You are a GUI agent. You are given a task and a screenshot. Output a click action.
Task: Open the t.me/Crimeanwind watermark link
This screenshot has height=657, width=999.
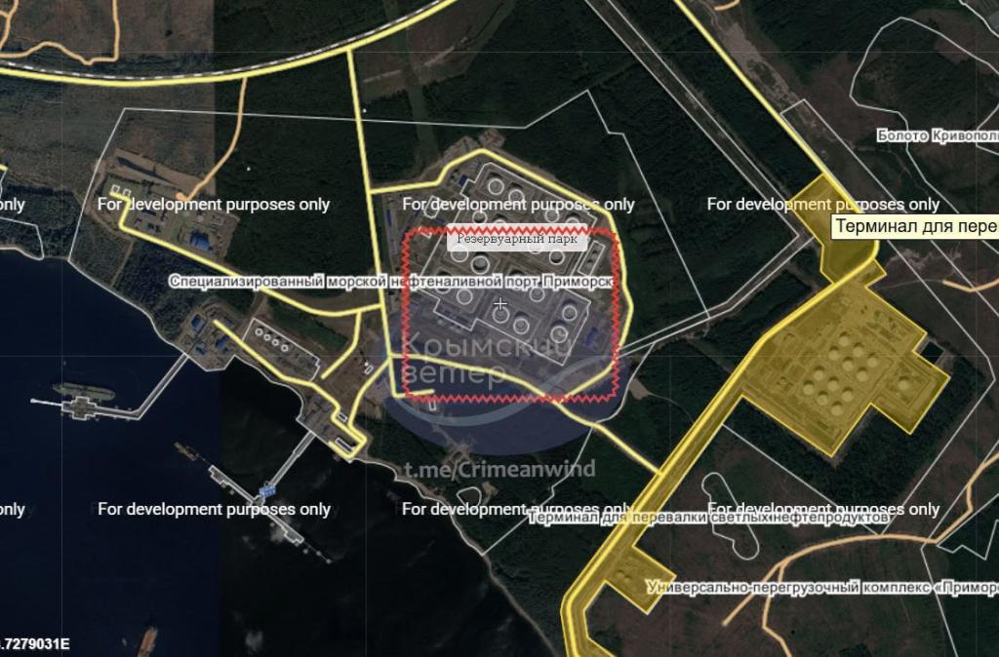[499, 470]
